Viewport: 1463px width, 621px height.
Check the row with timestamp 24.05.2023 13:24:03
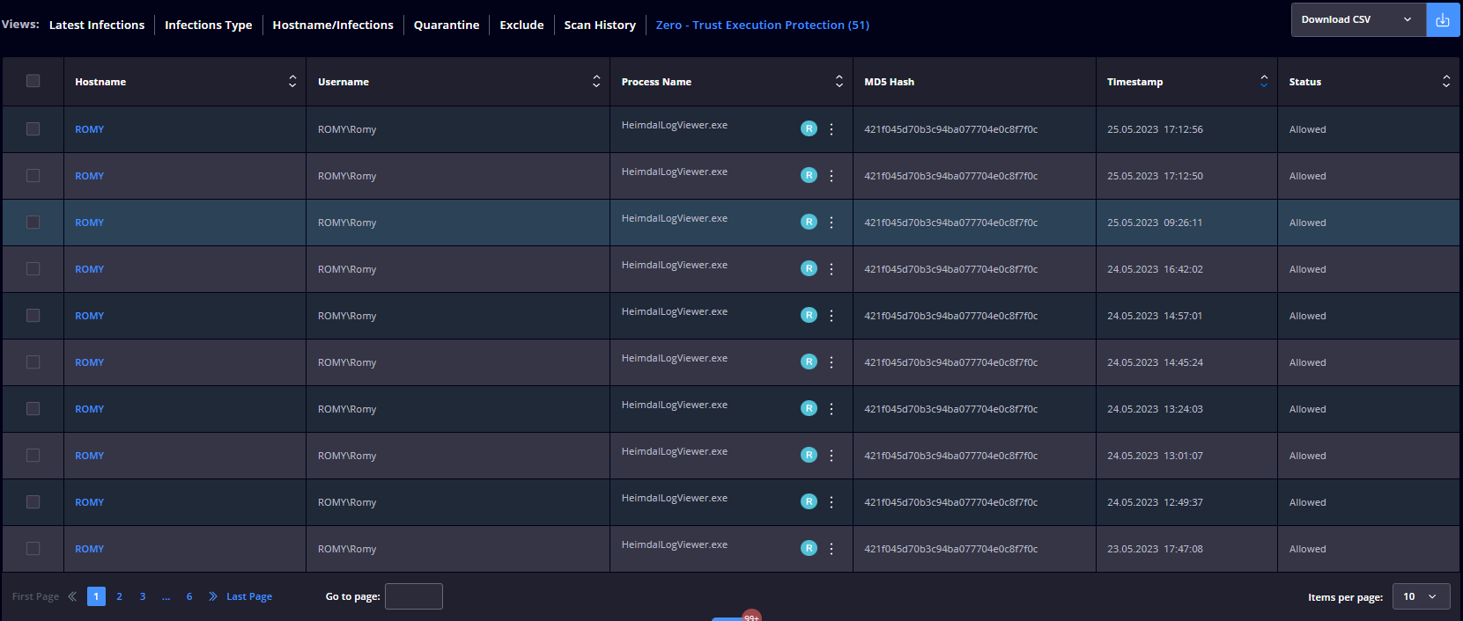[33, 409]
